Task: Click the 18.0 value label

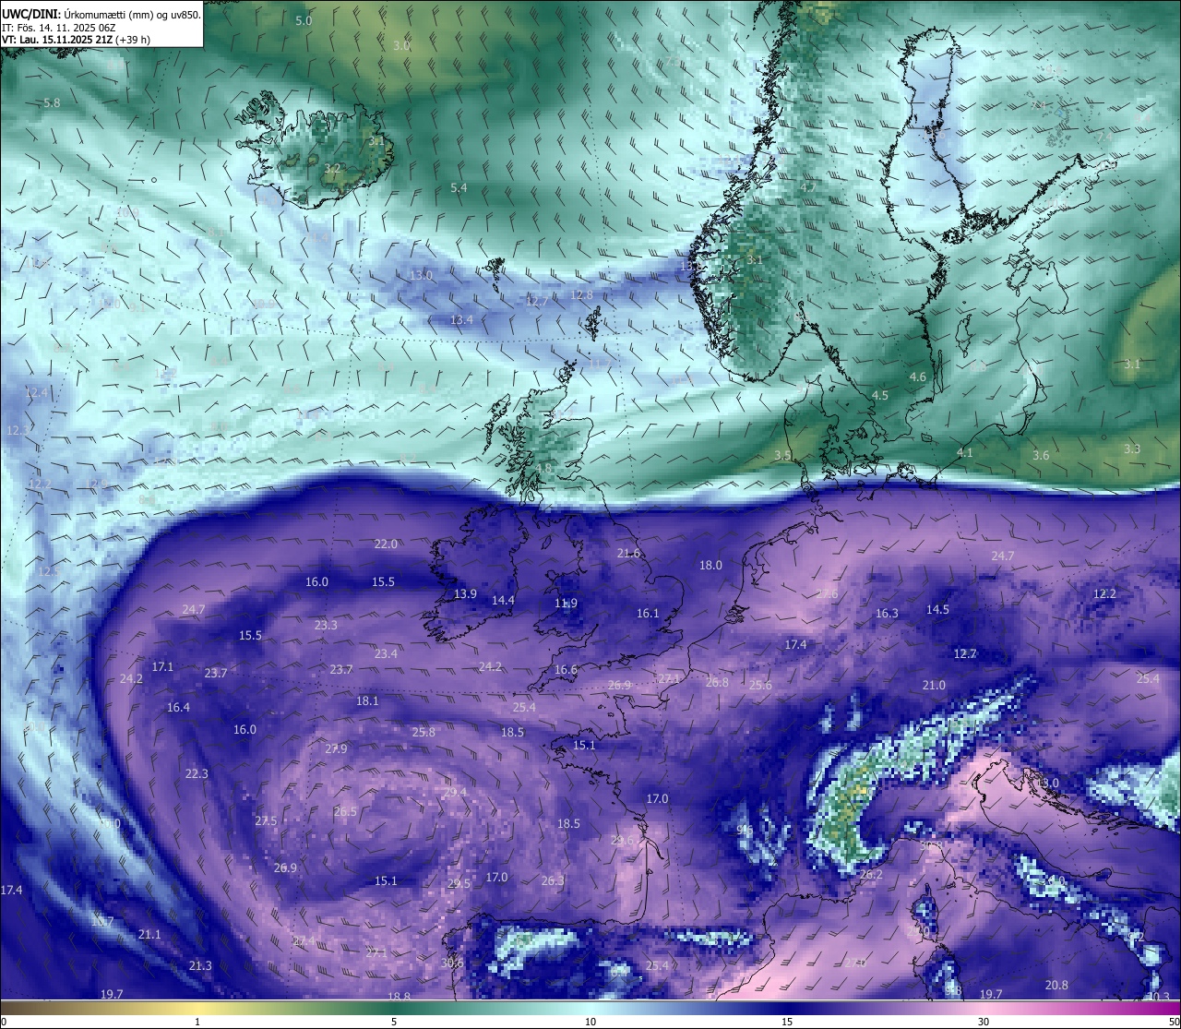Action: pos(710,566)
